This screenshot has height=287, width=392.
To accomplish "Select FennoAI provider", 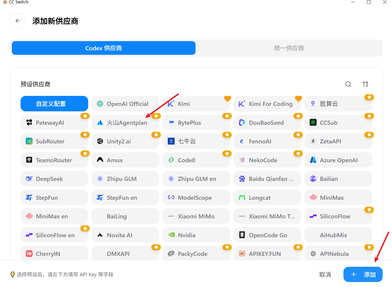I will click(267, 141).
